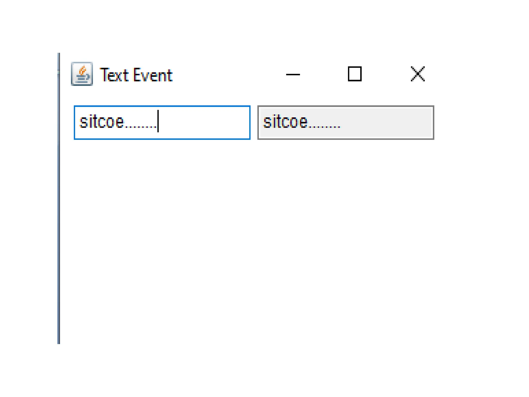Click the word "sitcoe" in left field
This screenshot has height=397, width=529.
coord(102,122)
